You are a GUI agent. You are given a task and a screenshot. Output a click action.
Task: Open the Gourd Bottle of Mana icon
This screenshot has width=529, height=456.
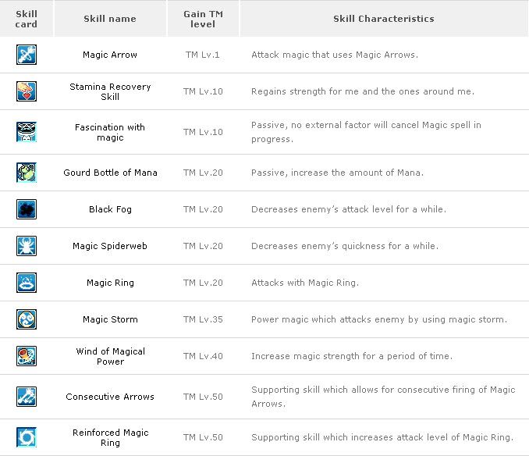(27, 173)
